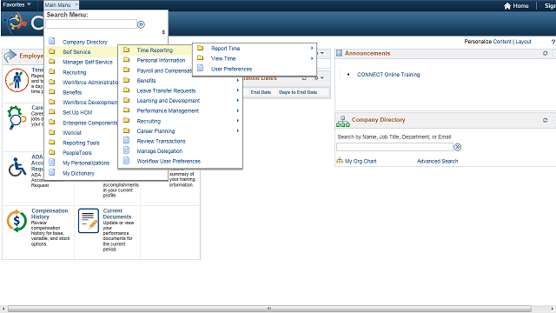Click the Advanced Search link
The height and width of the screenshot is (313, 556).
[x=437, y=161]
